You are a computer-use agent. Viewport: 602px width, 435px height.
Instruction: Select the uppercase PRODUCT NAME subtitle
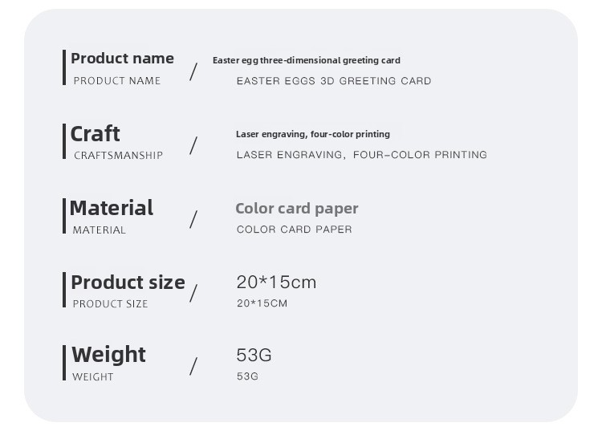point(117,81)
